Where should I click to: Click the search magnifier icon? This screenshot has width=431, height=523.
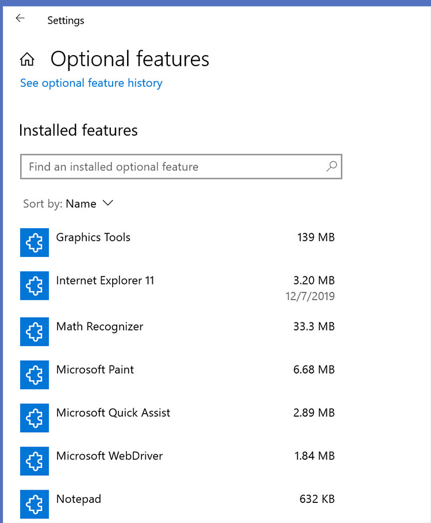[332, 166]
